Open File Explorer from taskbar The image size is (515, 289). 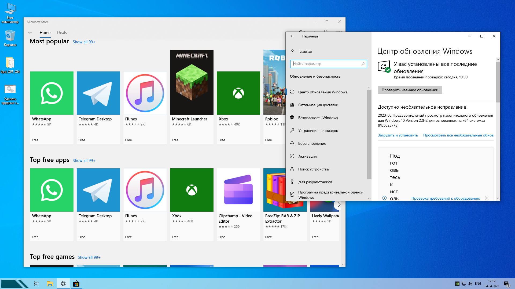[50, 284]
